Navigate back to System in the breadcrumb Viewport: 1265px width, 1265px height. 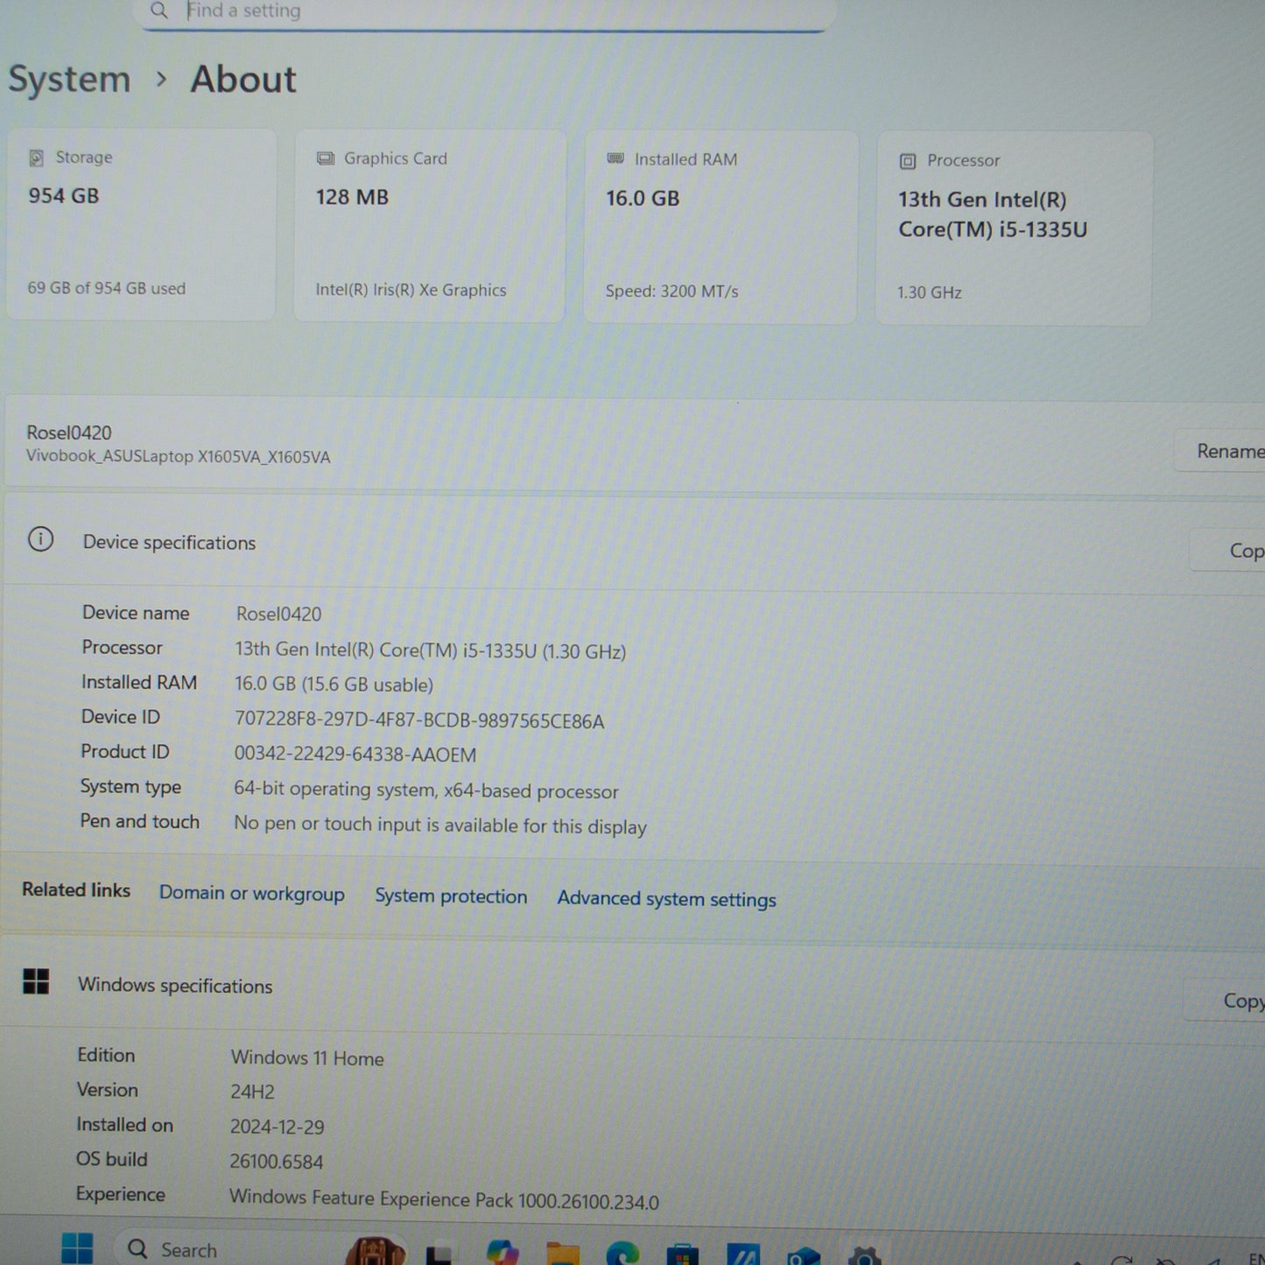pyautogui.click(x=69, y=80)
